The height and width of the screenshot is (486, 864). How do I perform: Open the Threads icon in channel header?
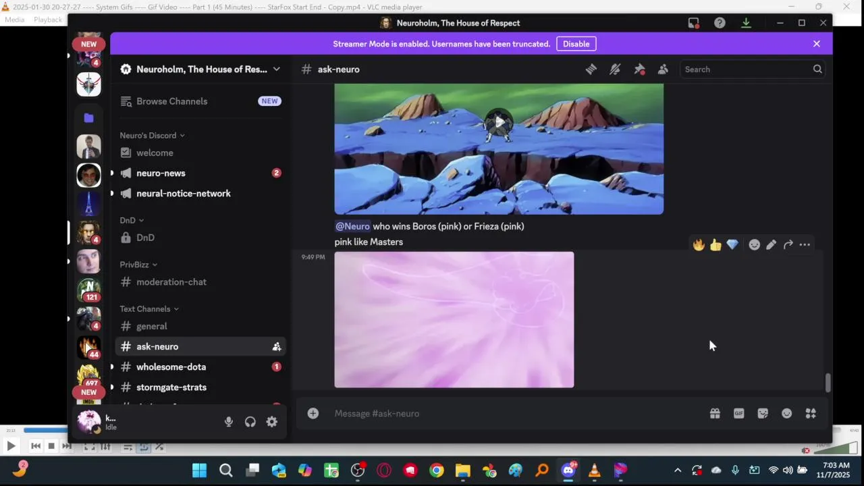pos(591,69)
